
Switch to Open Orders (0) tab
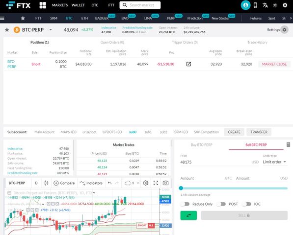[x=112, y=42]
